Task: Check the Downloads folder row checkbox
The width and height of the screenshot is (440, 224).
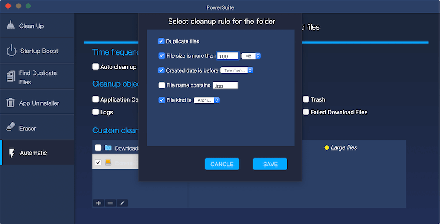Action: (x=98, y=148)
